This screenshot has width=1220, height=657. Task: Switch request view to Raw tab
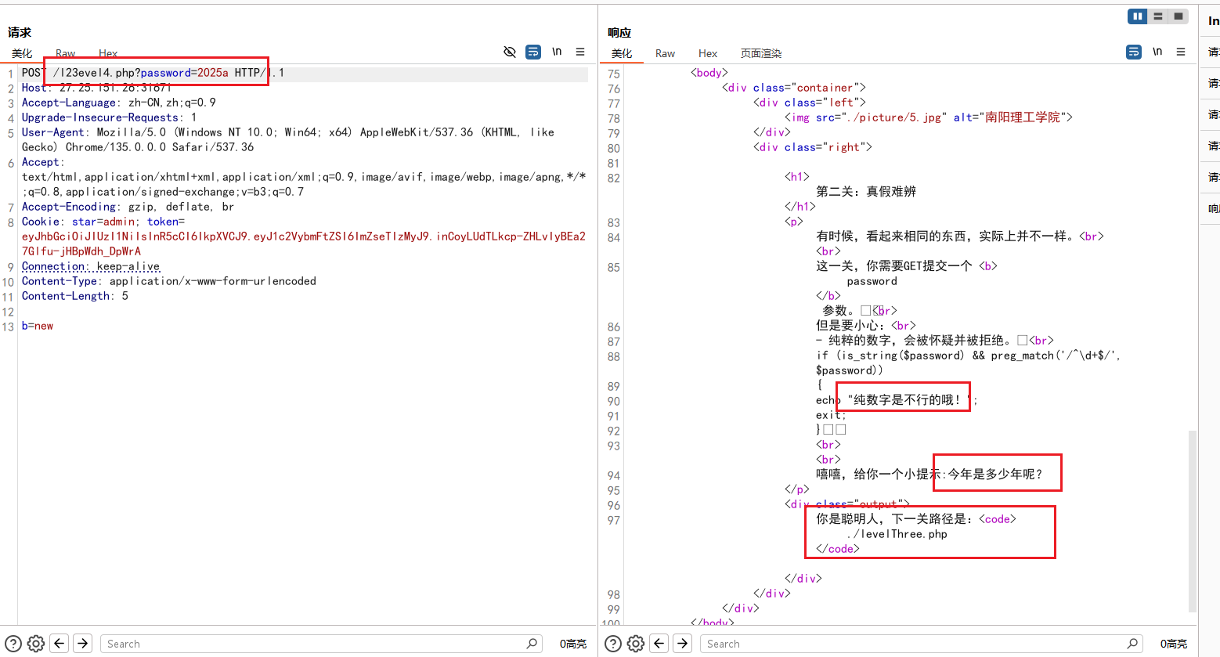tap(66, 53)
